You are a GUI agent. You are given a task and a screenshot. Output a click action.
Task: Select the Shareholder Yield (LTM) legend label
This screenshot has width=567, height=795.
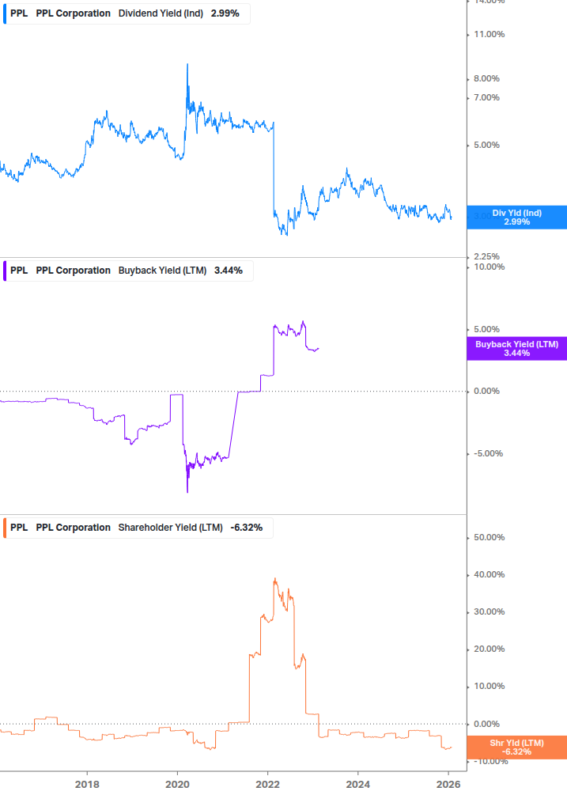click(x=170, y=528)
